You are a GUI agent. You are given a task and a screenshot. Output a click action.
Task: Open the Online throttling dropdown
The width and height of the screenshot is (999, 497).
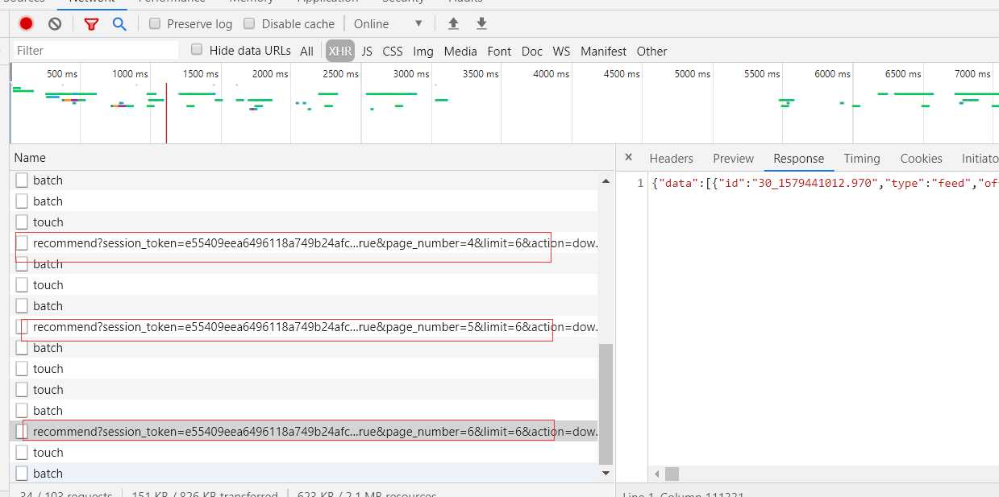[388, 23]
